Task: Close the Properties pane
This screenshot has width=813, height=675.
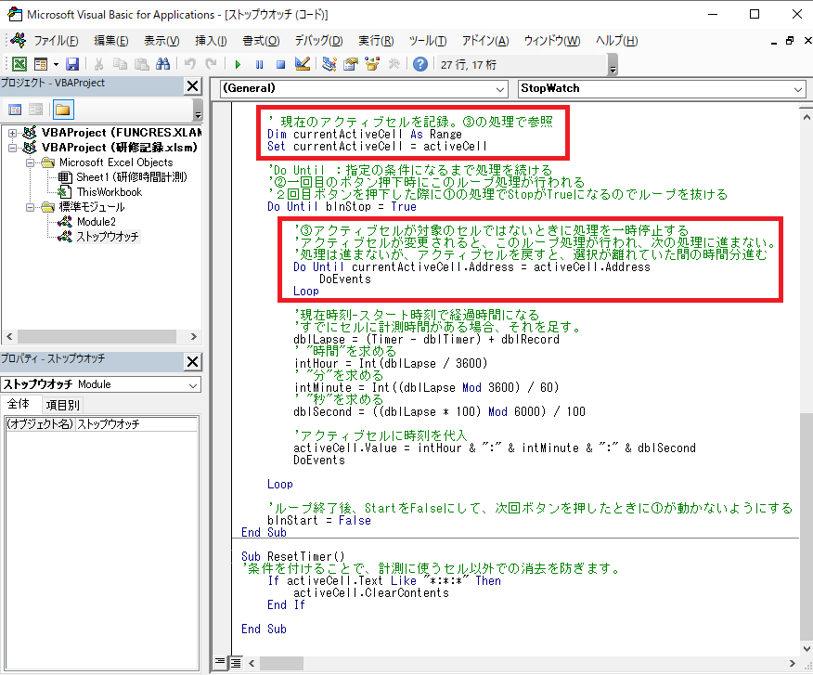Action: click(x=192, y=361)
